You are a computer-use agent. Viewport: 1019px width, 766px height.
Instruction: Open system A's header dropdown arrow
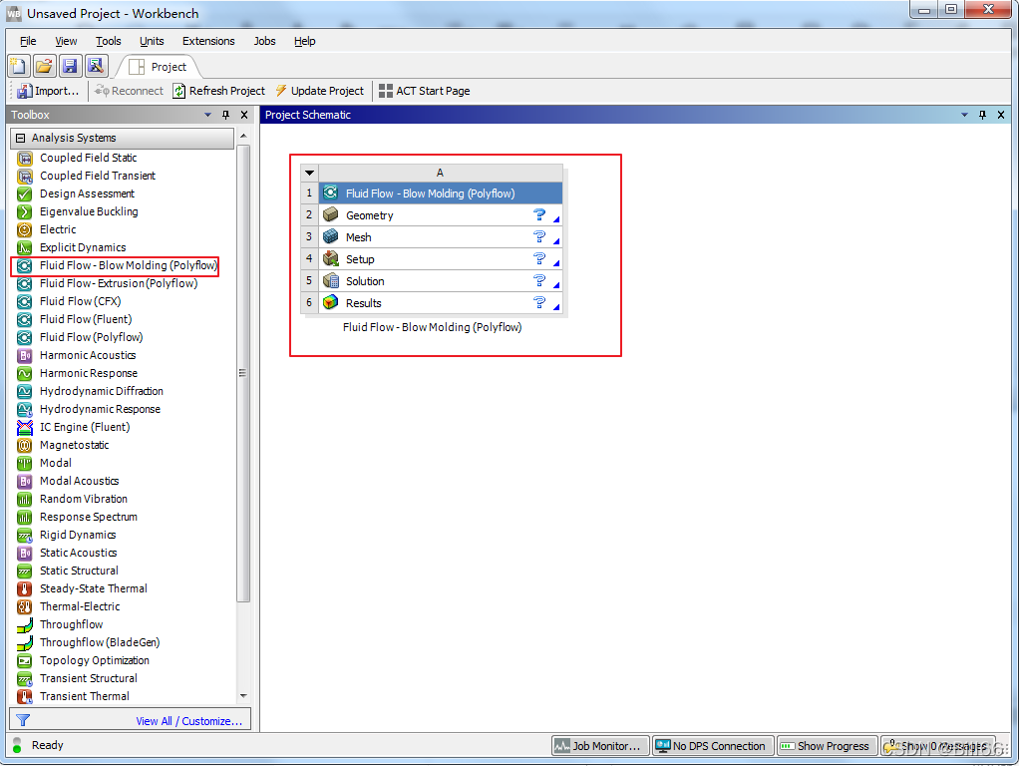point(309,173)
